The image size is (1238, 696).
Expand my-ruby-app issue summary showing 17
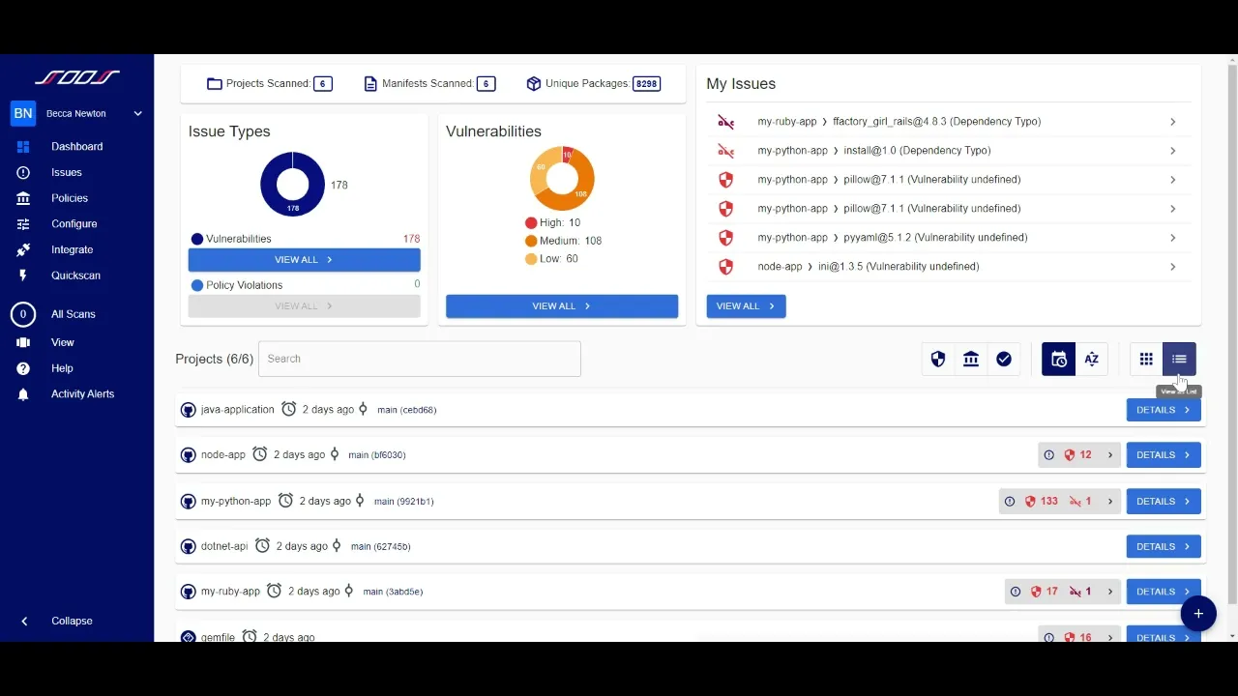(x=1063, y=592)
